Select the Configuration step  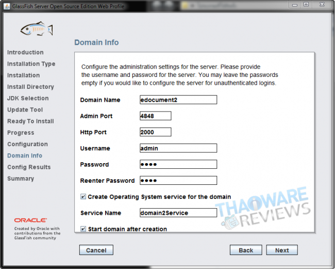[x=27, y=144]
